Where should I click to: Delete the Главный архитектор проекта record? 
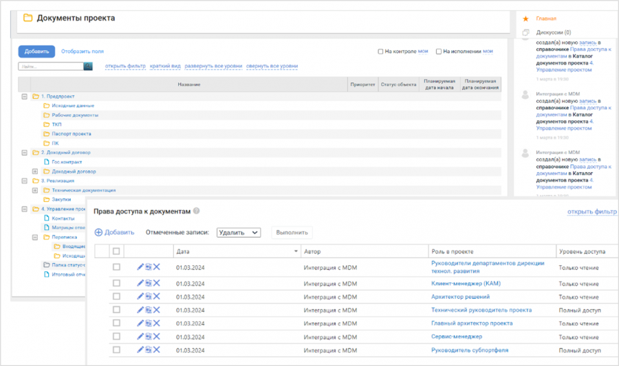(x=157, y=323)
